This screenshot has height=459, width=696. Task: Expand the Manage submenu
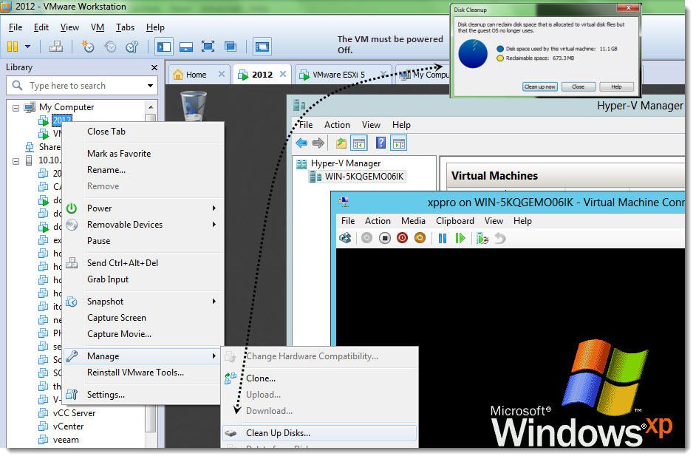tap(142, 356)
